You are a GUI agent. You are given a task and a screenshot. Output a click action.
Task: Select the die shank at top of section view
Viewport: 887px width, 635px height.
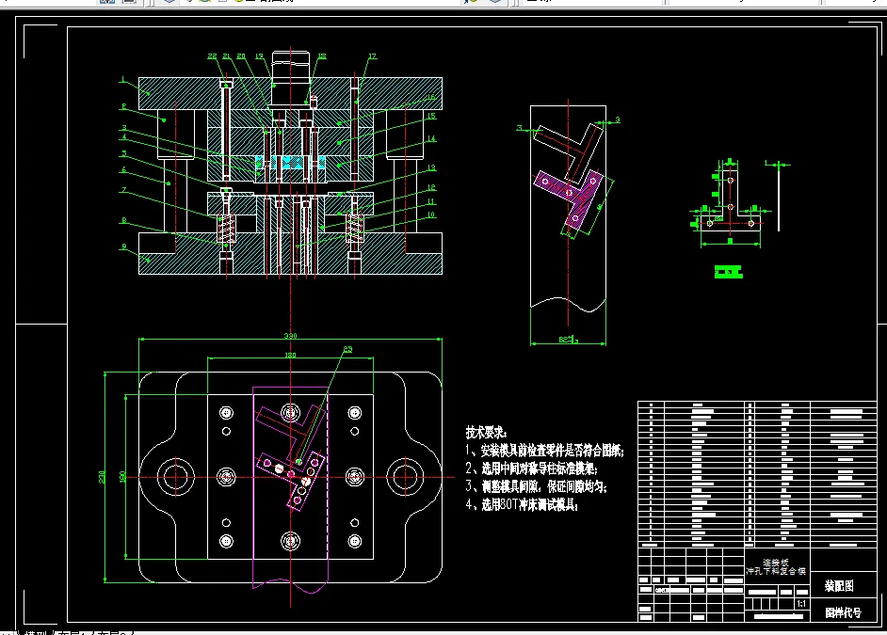291,79
